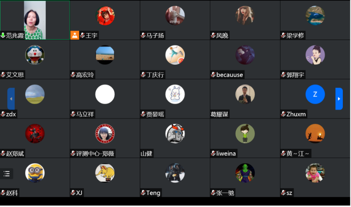Click the orange host icon beside 王宇
The image size is (351, 207).
(x=75, y=35)
